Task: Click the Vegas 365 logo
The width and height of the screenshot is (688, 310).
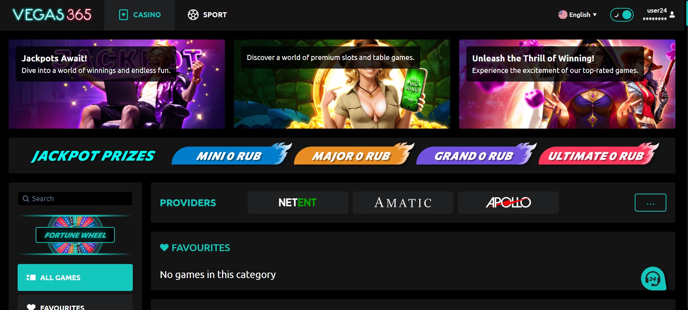Action: [52, 15]
